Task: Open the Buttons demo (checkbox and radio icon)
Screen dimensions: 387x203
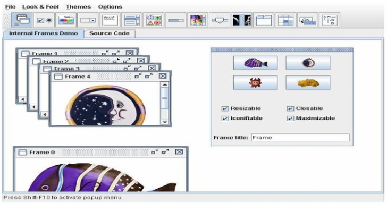Action: pyautogui.click(x=45, y=20)
